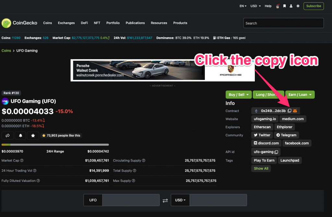Click the UFO amount input field
The image size is (332, 217).
click(x=131, y=200)
